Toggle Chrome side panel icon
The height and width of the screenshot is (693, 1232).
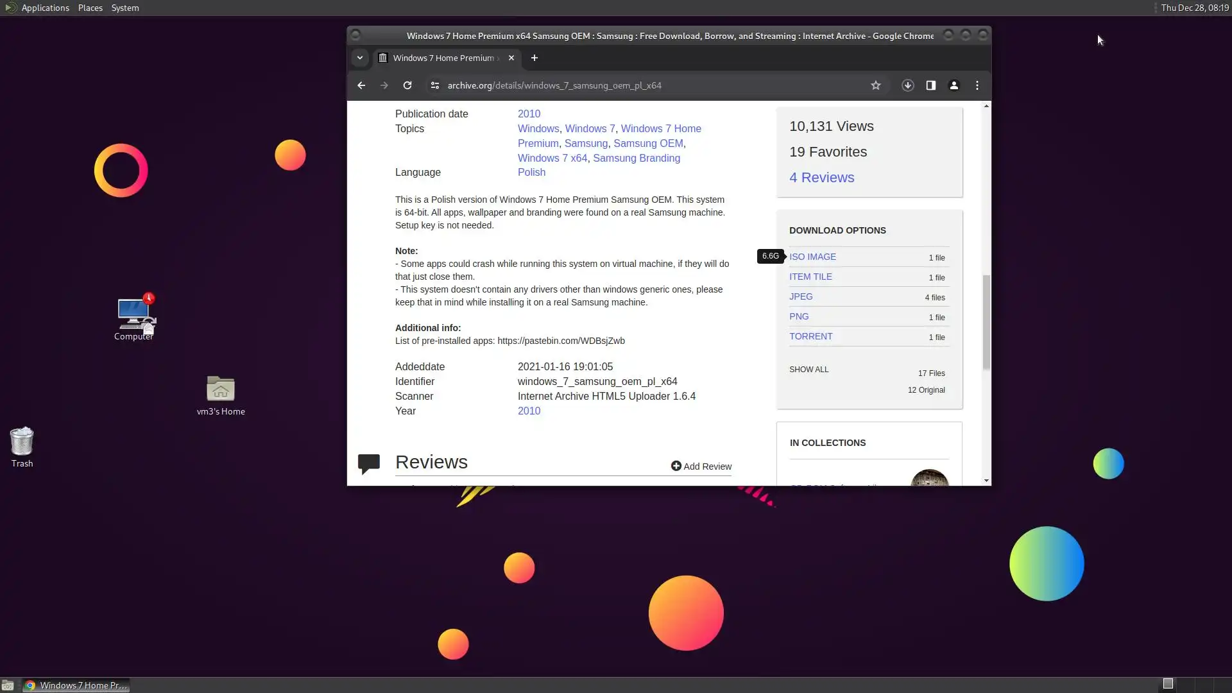(x=930, y=85)
